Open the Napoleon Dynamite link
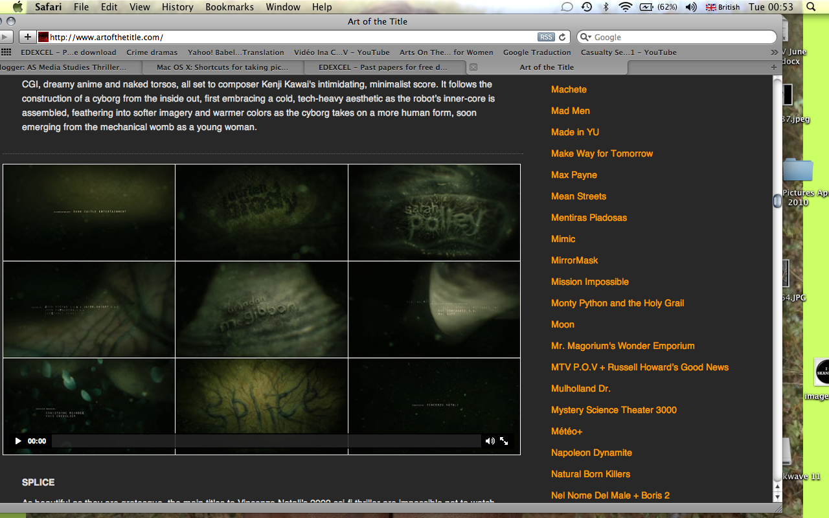 tap(591, 453)
